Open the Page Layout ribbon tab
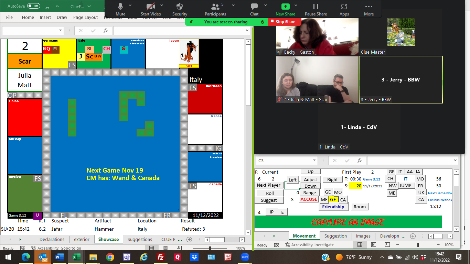The image size is (470, 264). [x=85, y=17]
